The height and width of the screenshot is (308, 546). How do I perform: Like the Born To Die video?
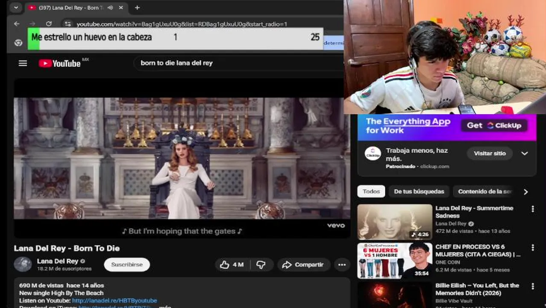pos(231,265)
